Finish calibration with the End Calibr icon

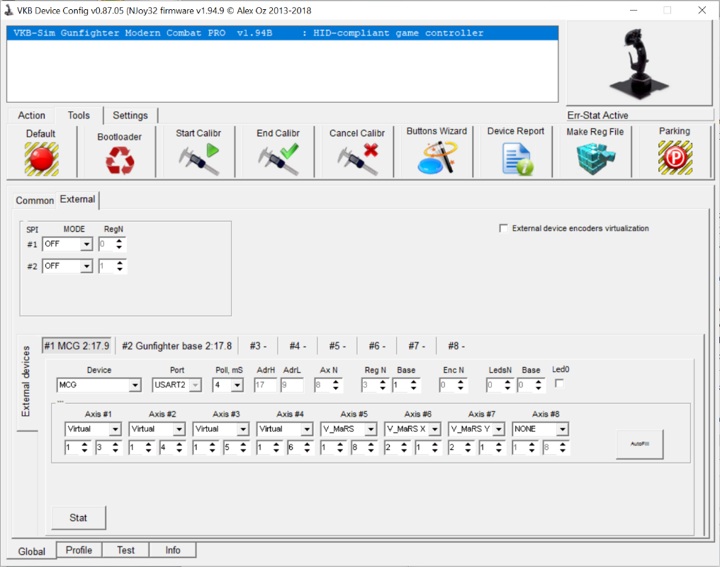279,159
